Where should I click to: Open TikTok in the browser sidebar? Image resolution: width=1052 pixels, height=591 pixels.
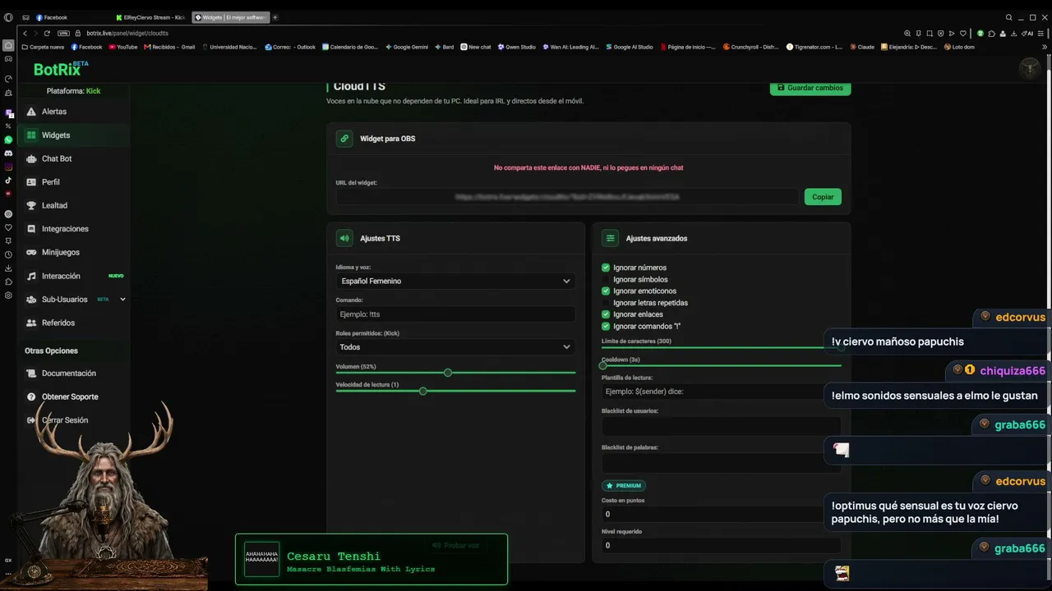[x=9, y=181]
